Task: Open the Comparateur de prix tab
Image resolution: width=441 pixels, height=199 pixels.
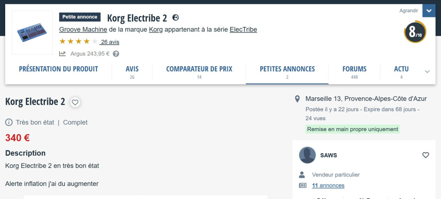Action: 199,72
